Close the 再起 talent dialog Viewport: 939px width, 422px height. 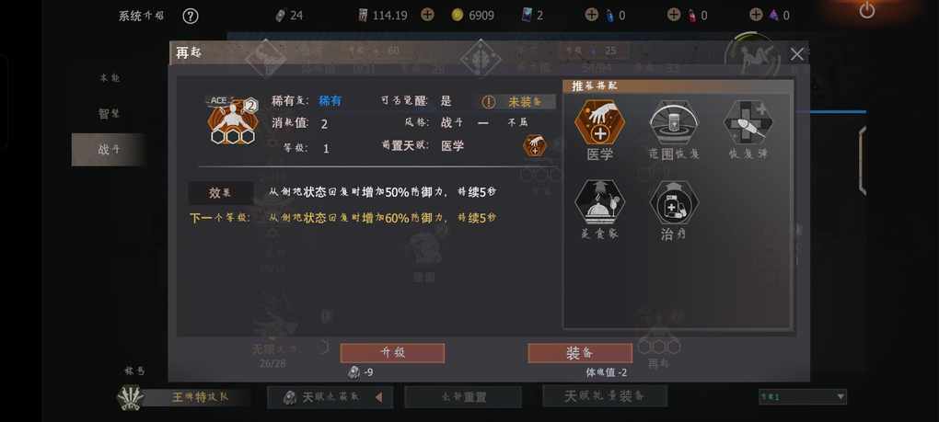click(x=796, y=54)
